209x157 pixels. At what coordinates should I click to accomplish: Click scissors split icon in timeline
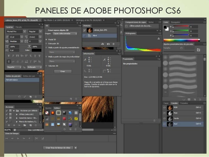pos(36,138)
